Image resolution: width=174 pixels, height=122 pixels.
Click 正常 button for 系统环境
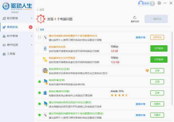pyautogui.click(x=157, y=82)
